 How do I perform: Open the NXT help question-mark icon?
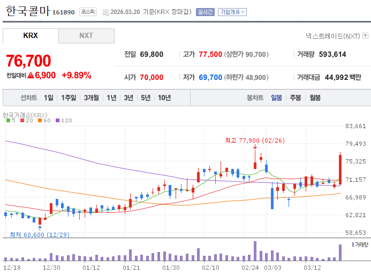[x=365, y=36]
